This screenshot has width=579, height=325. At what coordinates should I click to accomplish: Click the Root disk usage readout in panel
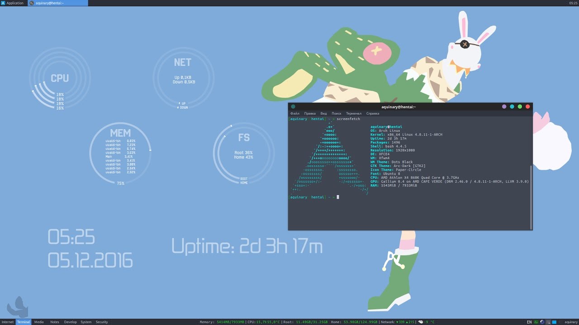tap(305, 322)
